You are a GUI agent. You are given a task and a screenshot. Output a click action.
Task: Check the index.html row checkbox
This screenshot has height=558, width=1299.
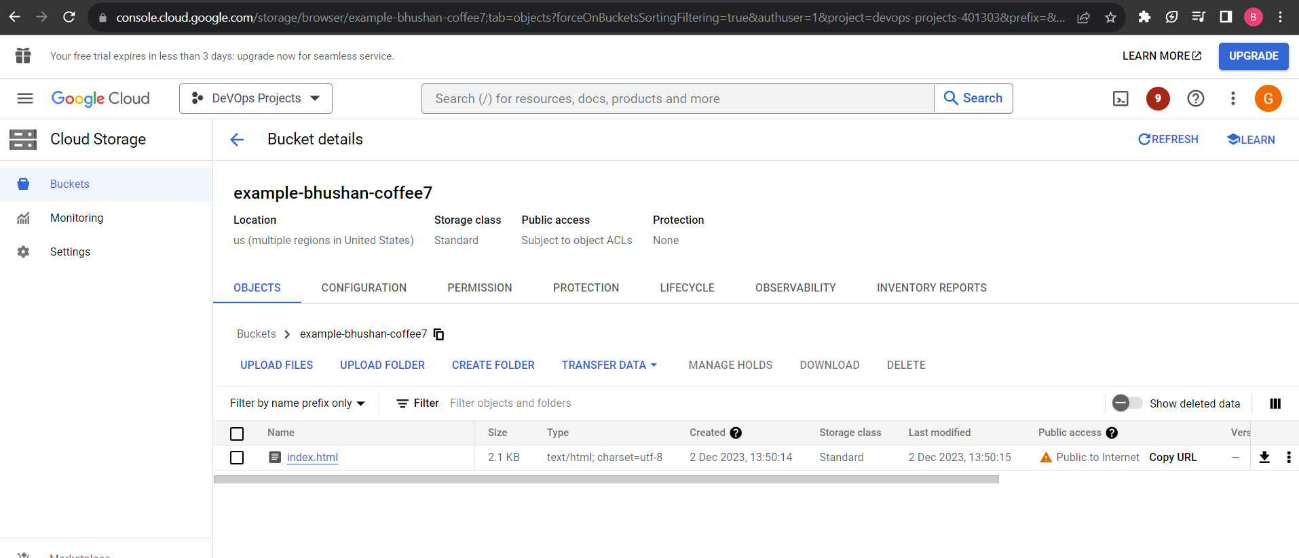tap(237, 458)
